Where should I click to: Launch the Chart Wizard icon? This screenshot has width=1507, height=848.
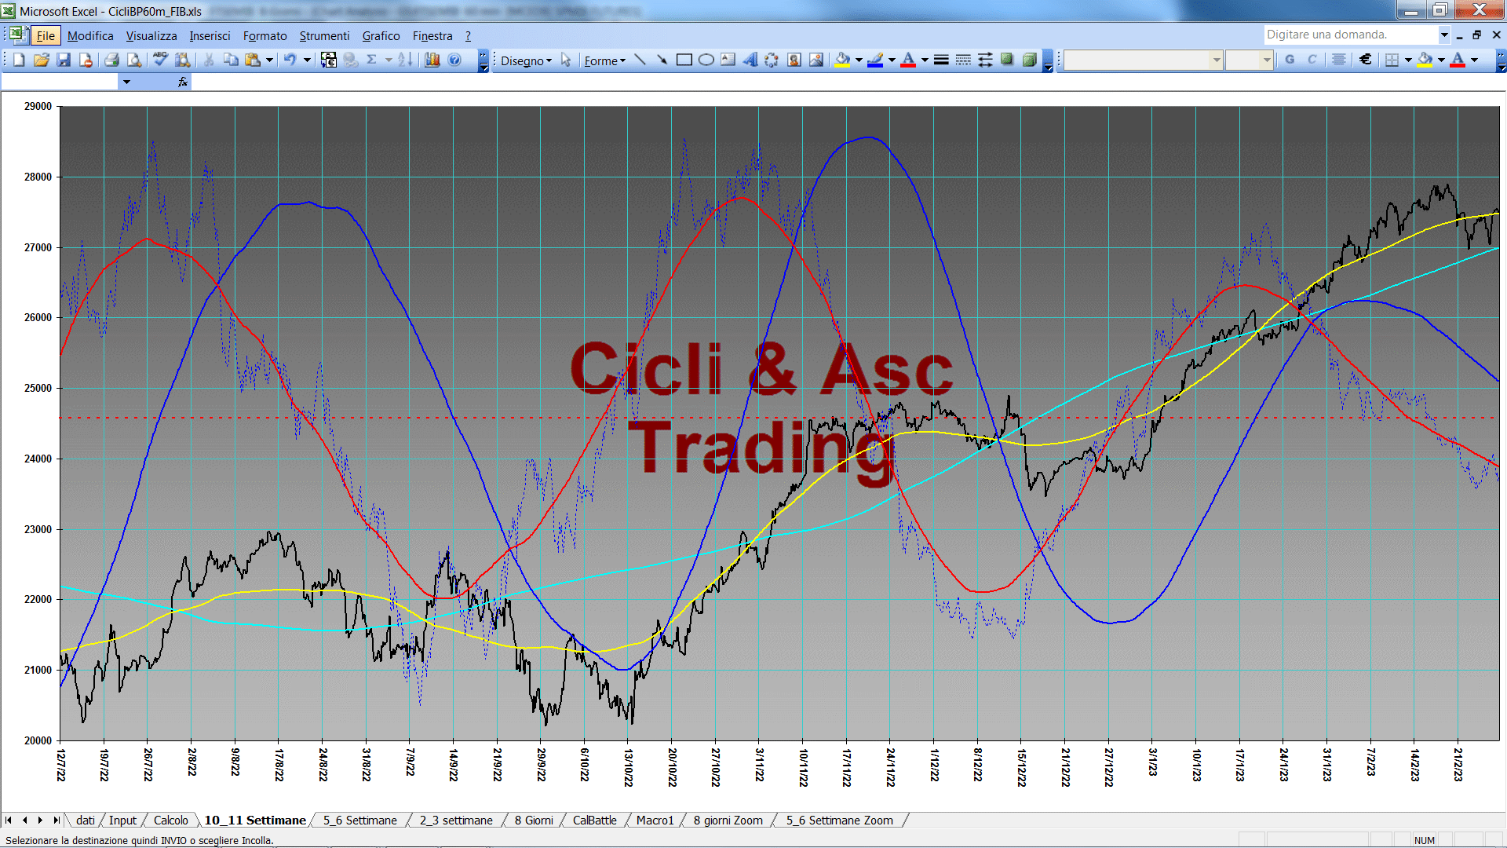click(x=432, y=60)
